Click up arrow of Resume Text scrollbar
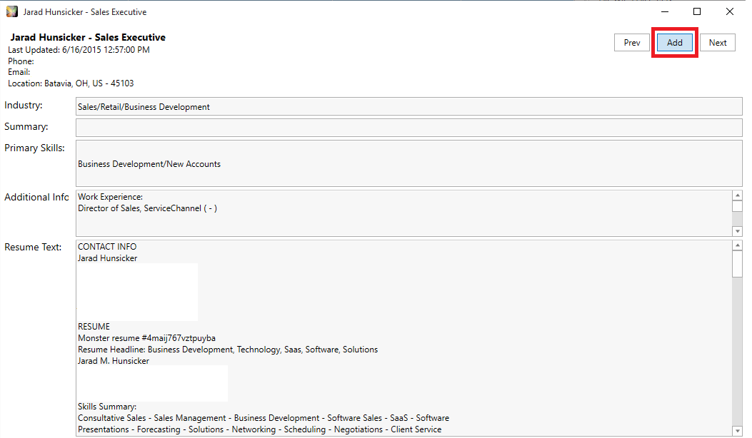The height and width of the screenshot is (438, 752). pos(737,245)
